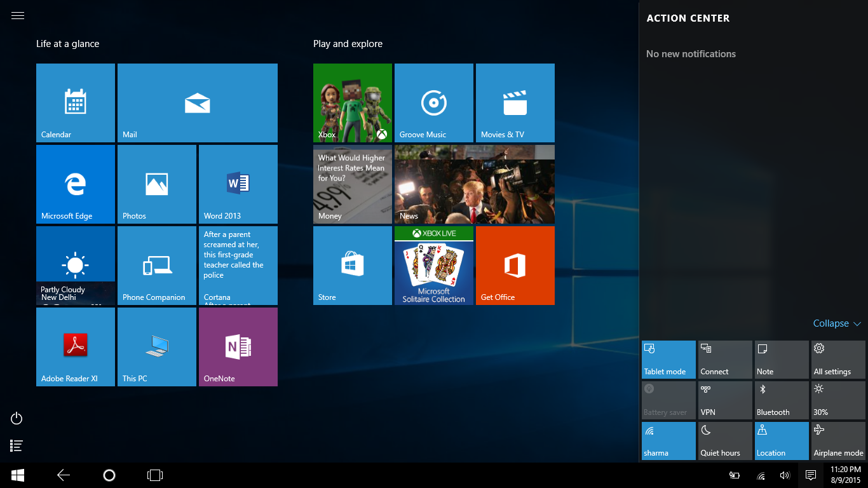Open the Photos tile

coord(157,184)
